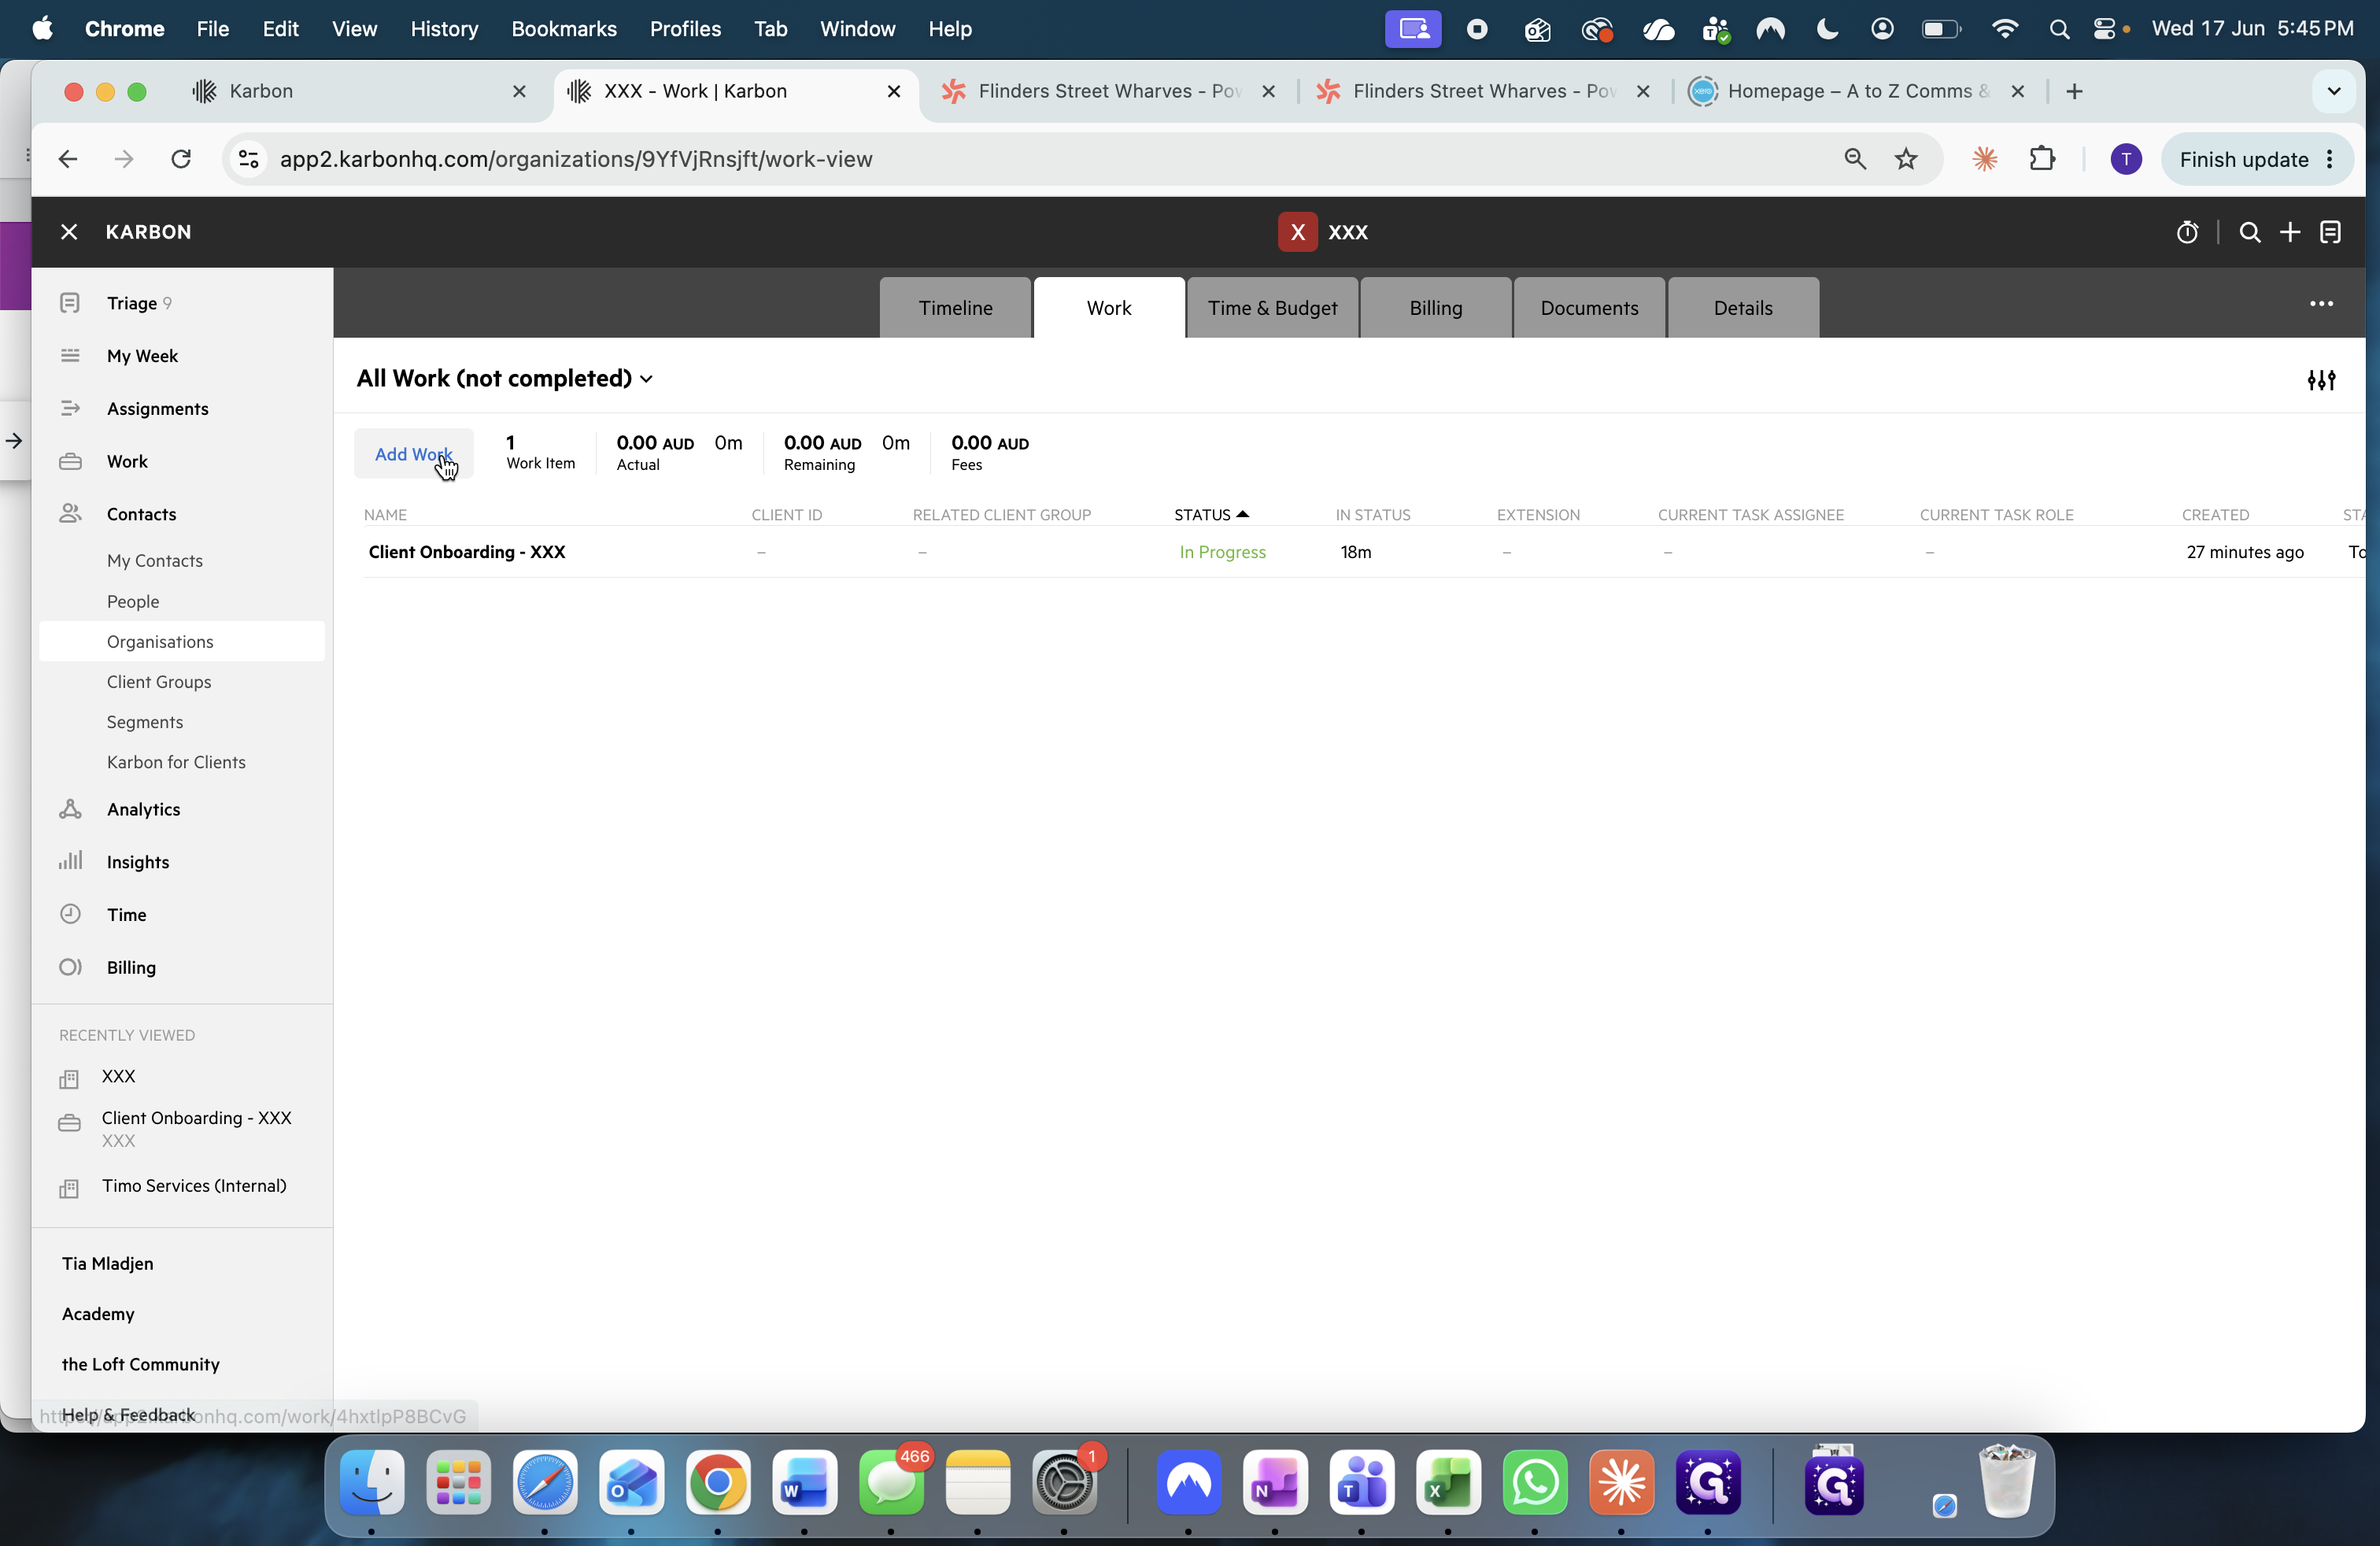Open a new Chrome tab
Viewport: 2380px width, 1546px height.
2074,91
